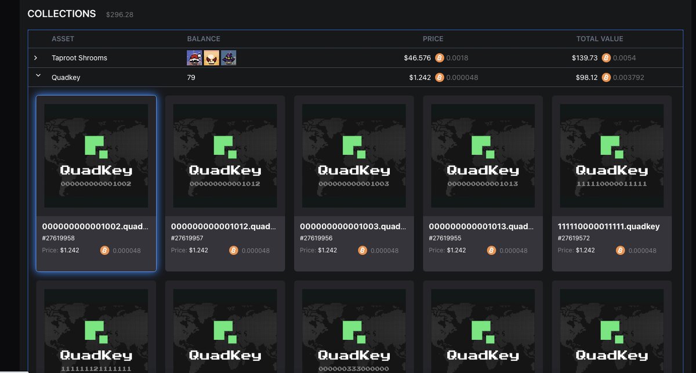Click Quadkey total value $98.12
This screenshot has height=373, width=696.
coord(587,77)
